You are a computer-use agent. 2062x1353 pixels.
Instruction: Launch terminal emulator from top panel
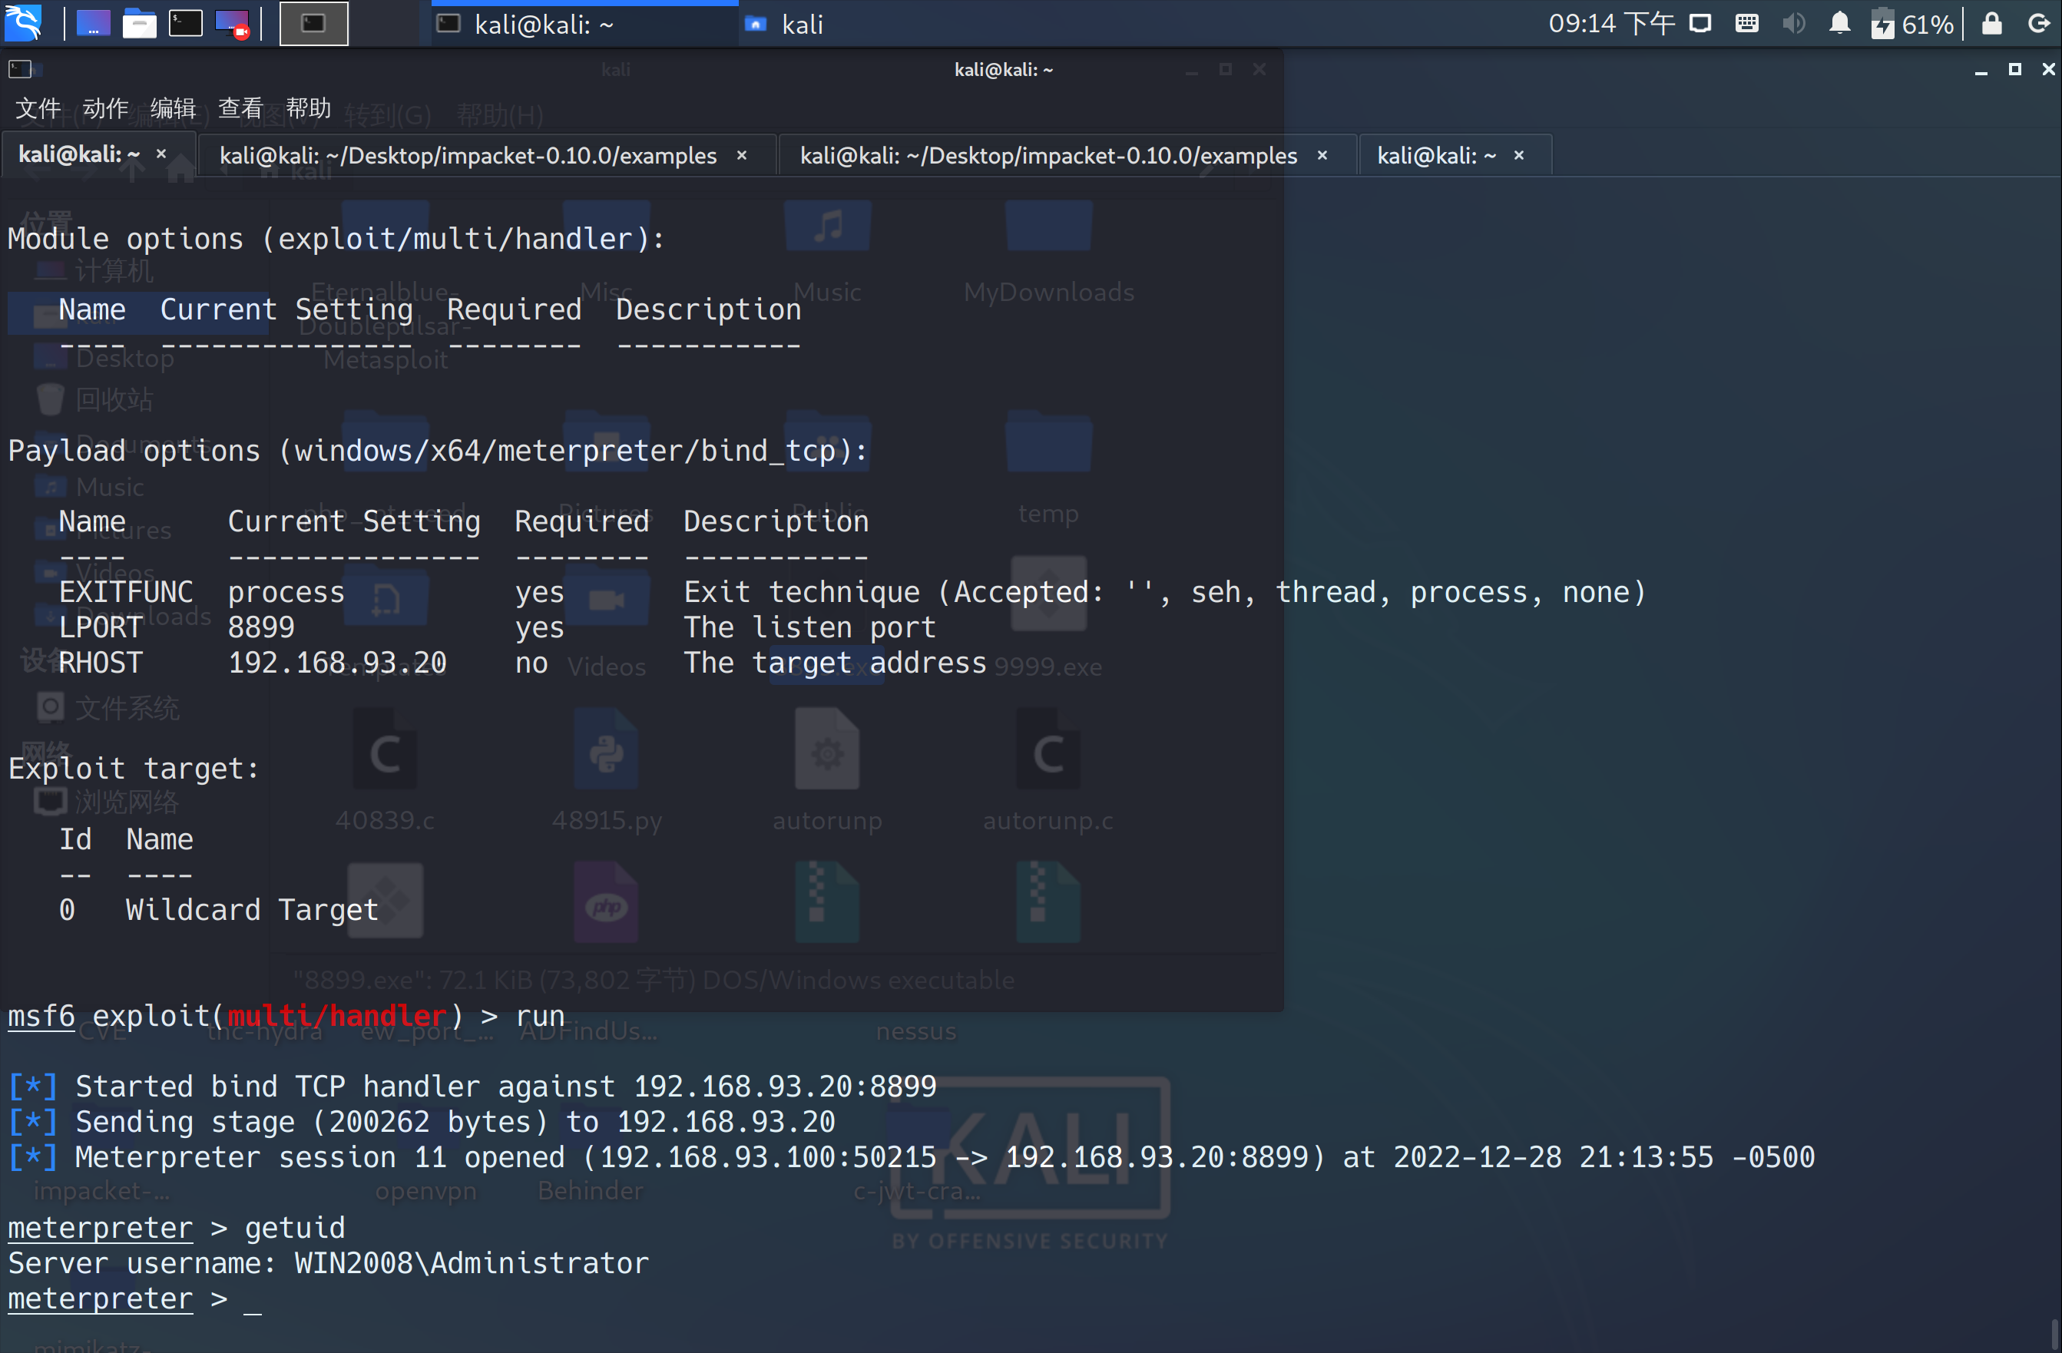(185, 23)
